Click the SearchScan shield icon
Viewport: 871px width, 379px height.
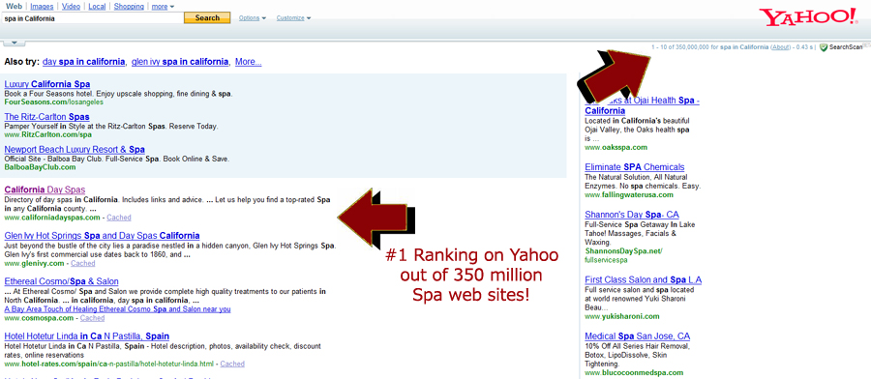pos(824,47)
